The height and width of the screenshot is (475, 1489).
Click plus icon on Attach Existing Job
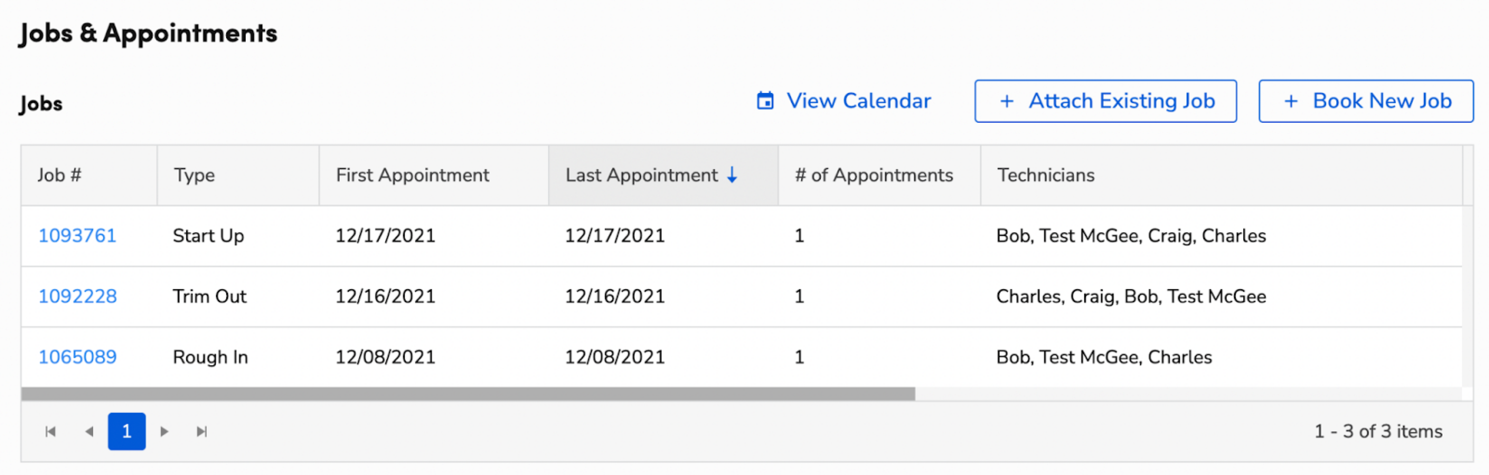[x=1007, y=101]
